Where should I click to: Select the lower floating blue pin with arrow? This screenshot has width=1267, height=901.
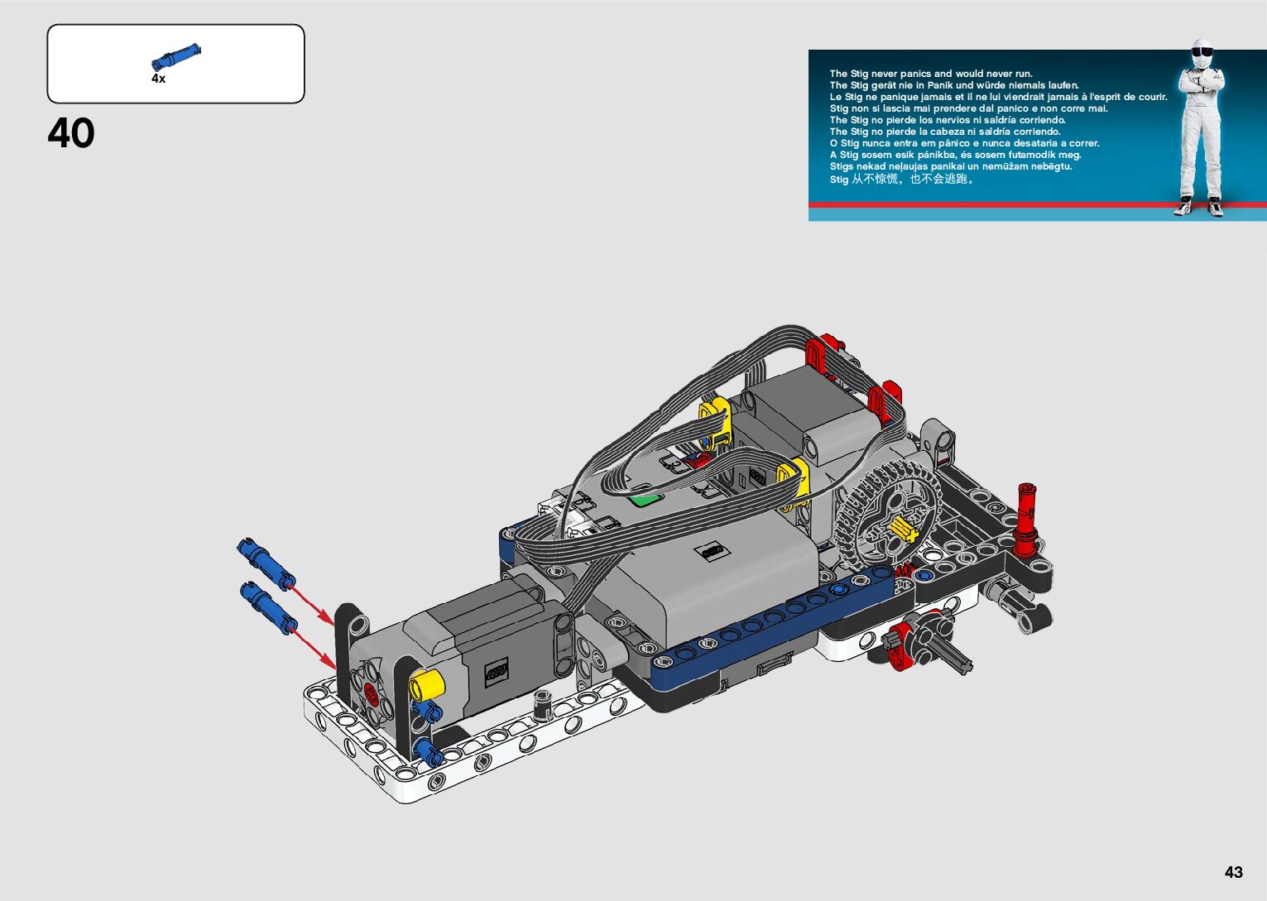click(x=268, y=607)
